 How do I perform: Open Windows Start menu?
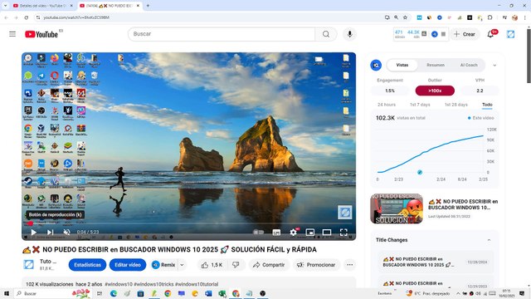click(x=7, y=293)
